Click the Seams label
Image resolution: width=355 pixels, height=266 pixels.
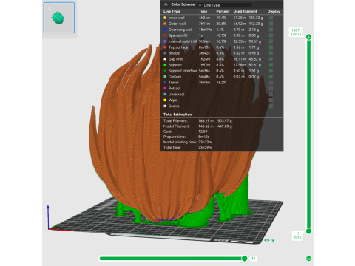(x=174, y=106)
